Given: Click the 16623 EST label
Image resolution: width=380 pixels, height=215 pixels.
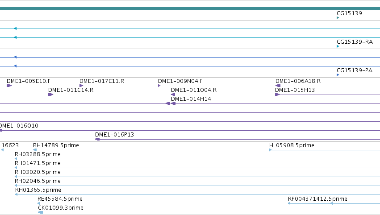Looking at the screenshot, I should pyautogui.click(x=10, y=145).
